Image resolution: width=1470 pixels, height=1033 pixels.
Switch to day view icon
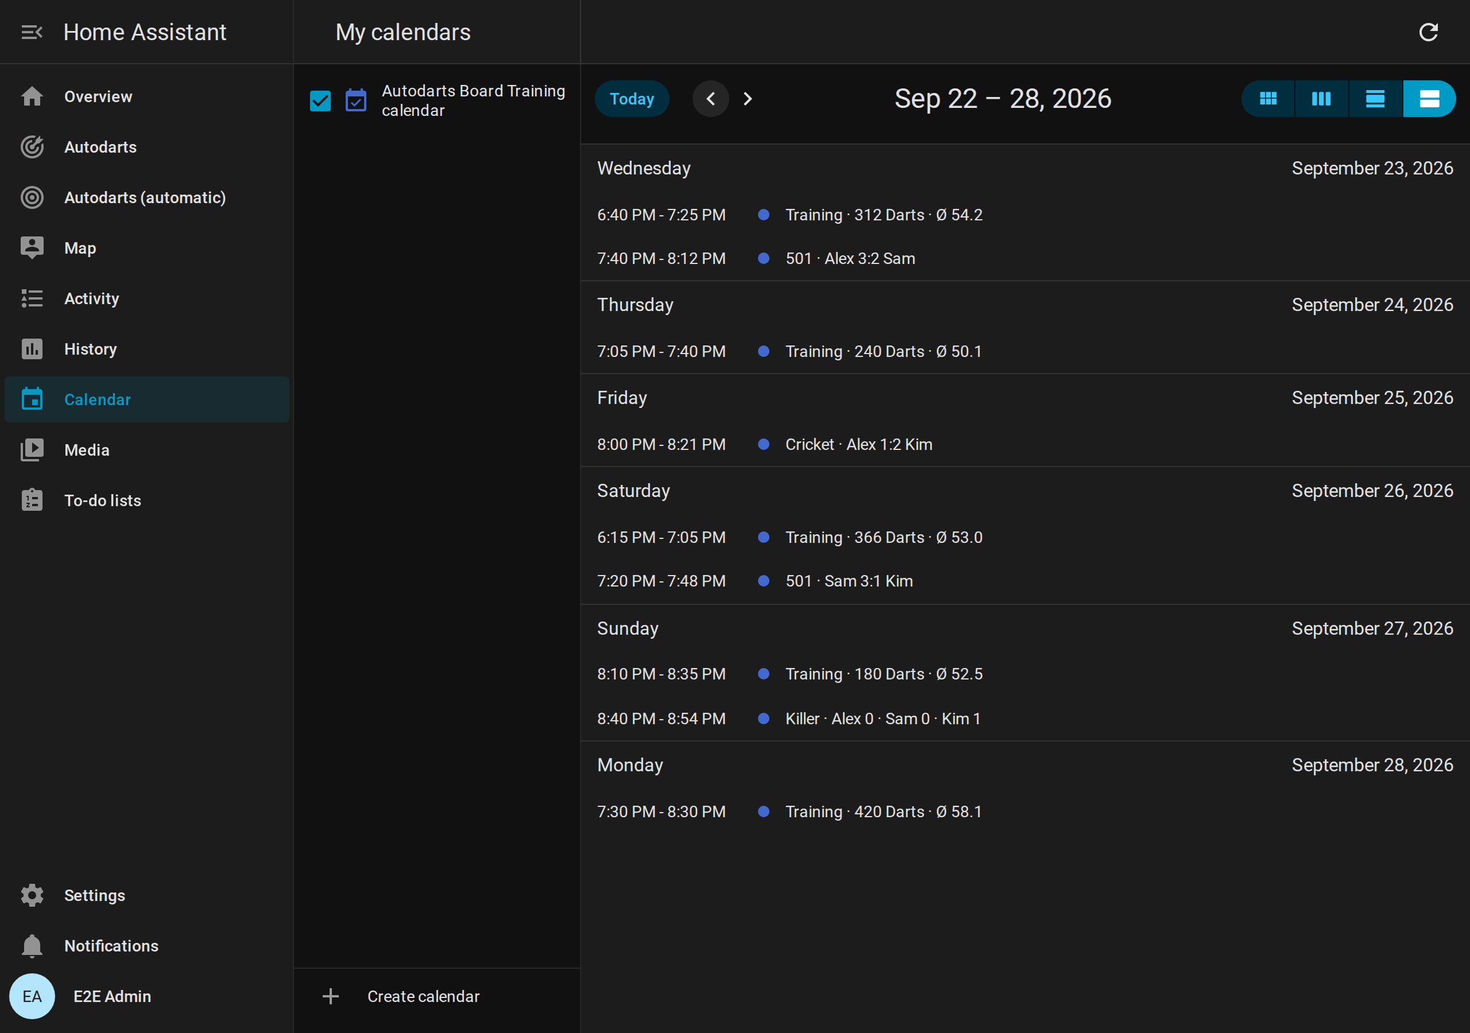click(x=1375, y=99)
